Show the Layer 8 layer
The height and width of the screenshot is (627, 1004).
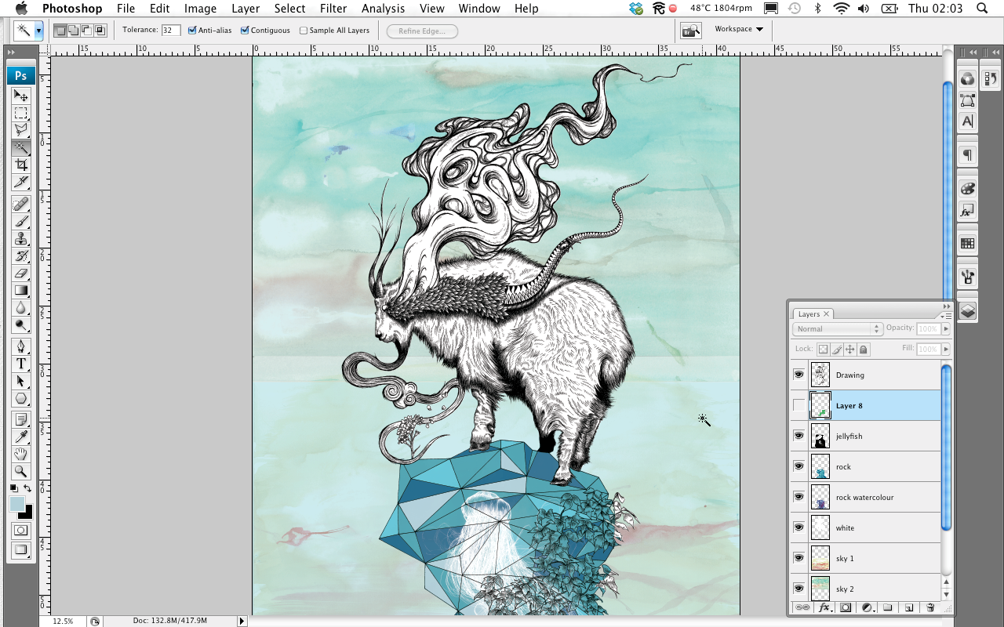(x=798, y=405)
